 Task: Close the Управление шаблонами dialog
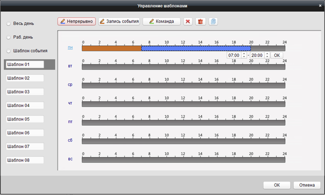click(320, 6)
